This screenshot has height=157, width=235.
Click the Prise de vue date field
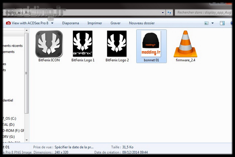click(x=74, y=147)
